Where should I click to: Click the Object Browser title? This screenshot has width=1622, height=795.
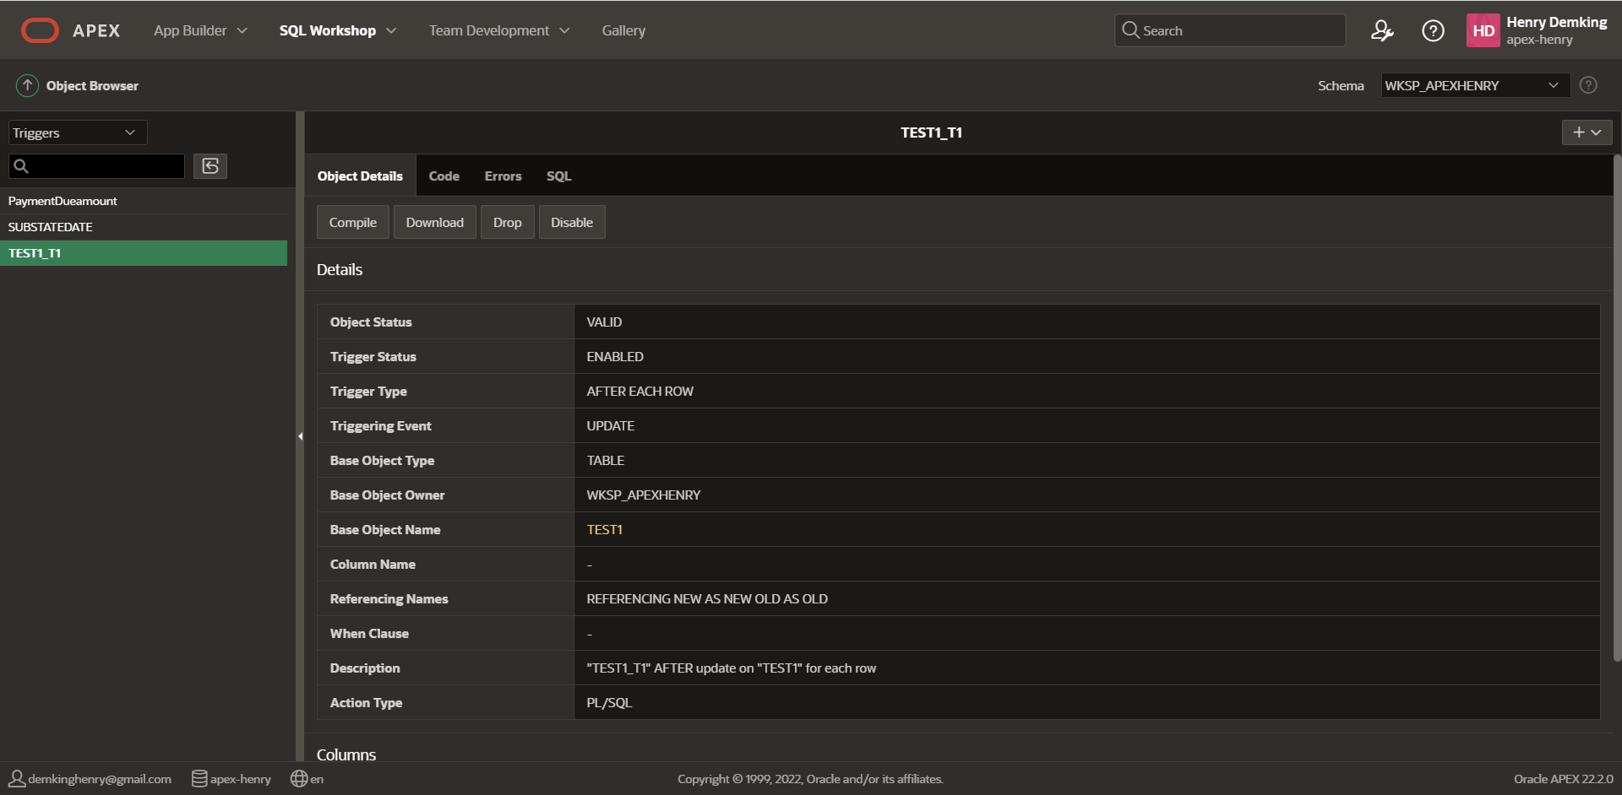(x=92, y=85)
